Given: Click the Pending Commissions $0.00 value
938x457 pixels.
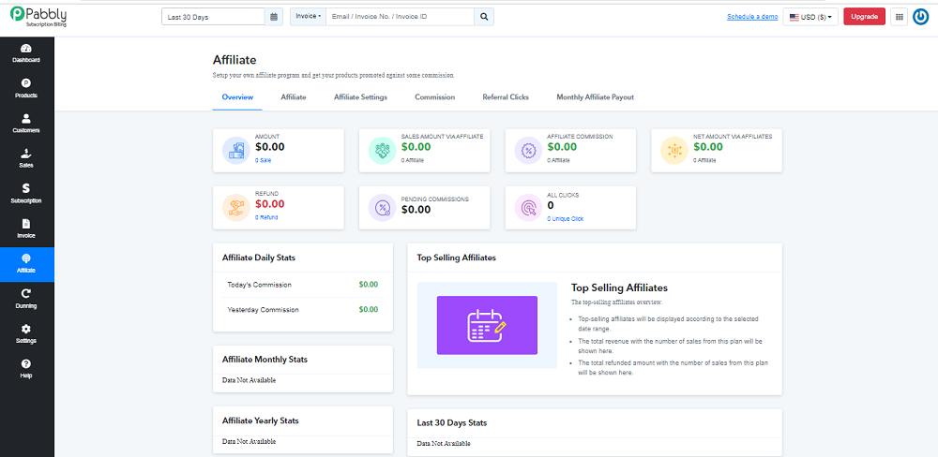Looking at the screenshot, I should [416, 210].
